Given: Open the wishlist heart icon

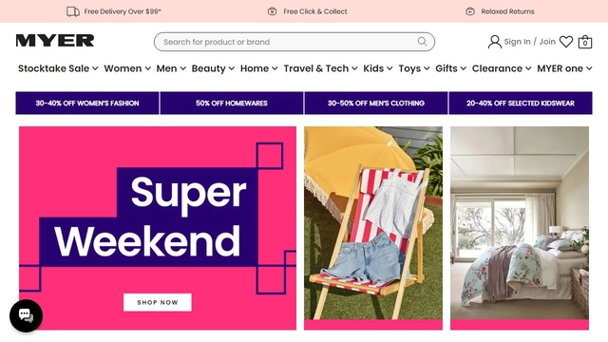Looking at the screenshot, I should 566,42.
